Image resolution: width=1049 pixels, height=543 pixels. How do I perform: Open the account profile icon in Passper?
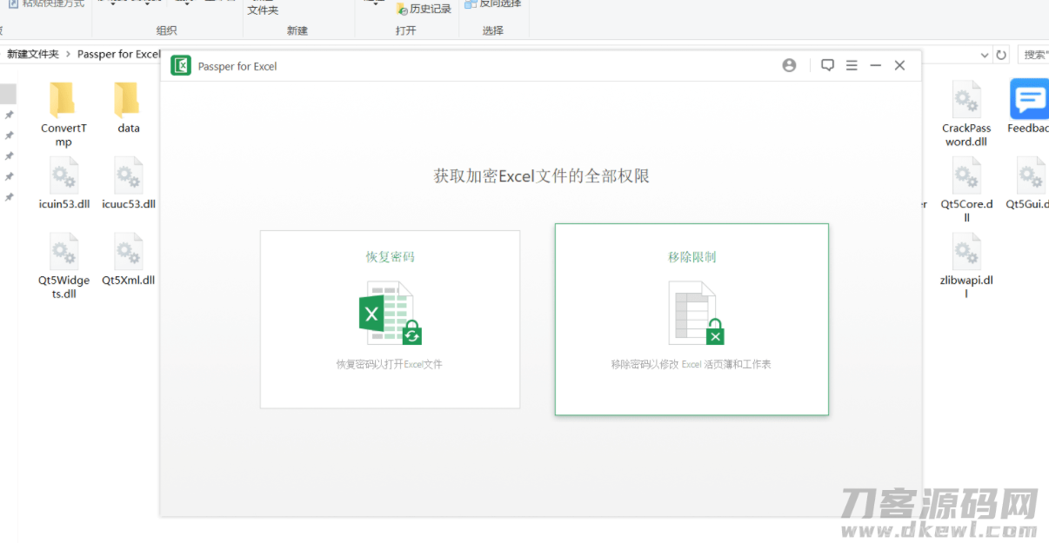pos(789,65)
